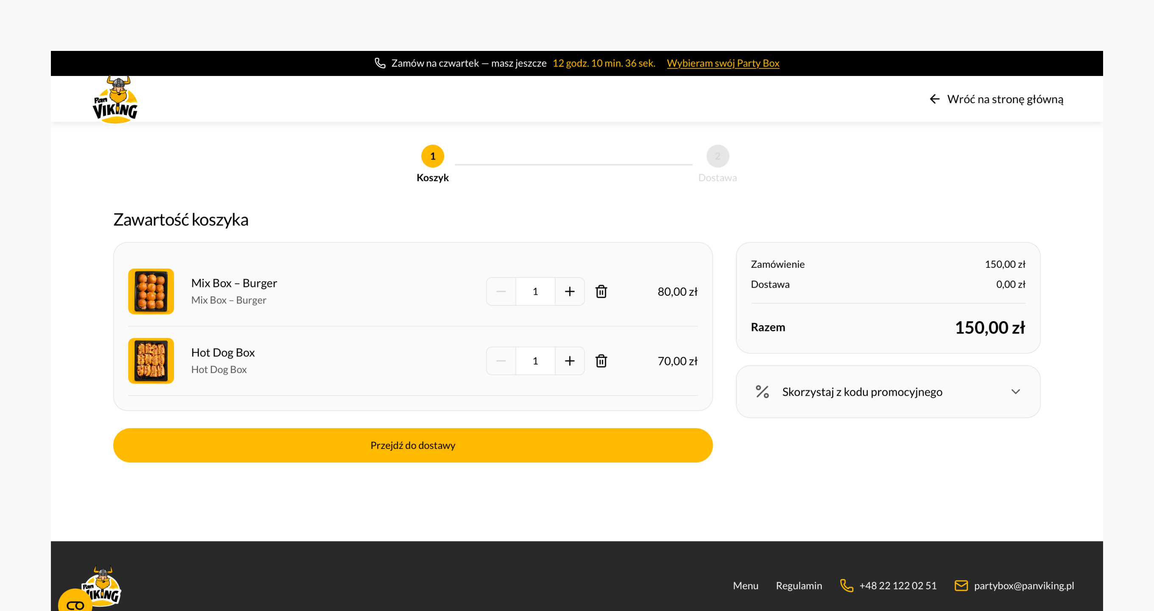
Task: Decrease Hot Dog Box quantity with minus
Action: point(501,361)
